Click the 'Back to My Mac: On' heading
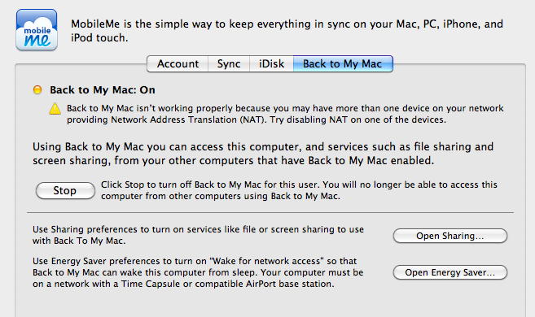535x317 pixels. click(x=103, y=90)
